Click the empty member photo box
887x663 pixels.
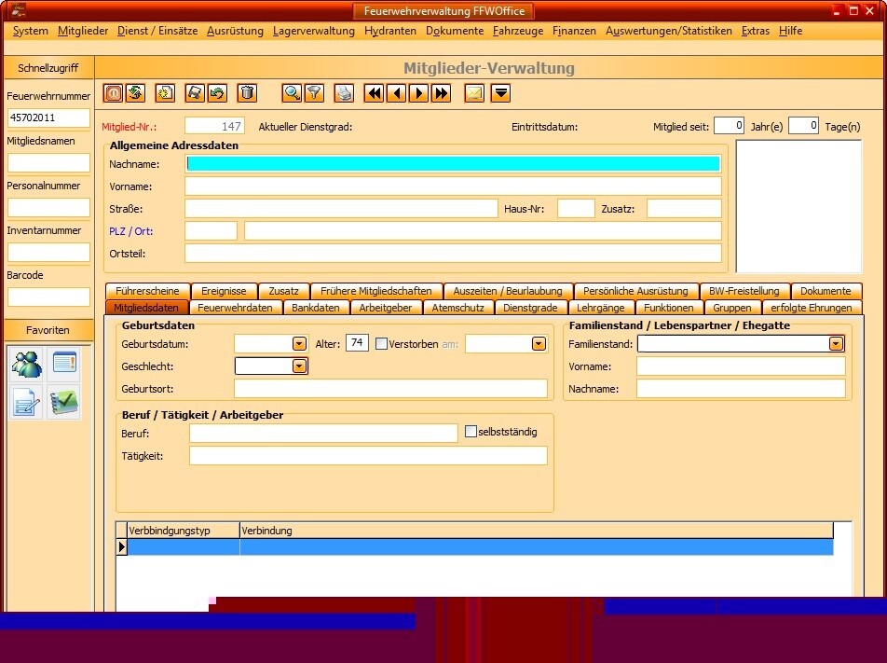pos(798,206)
